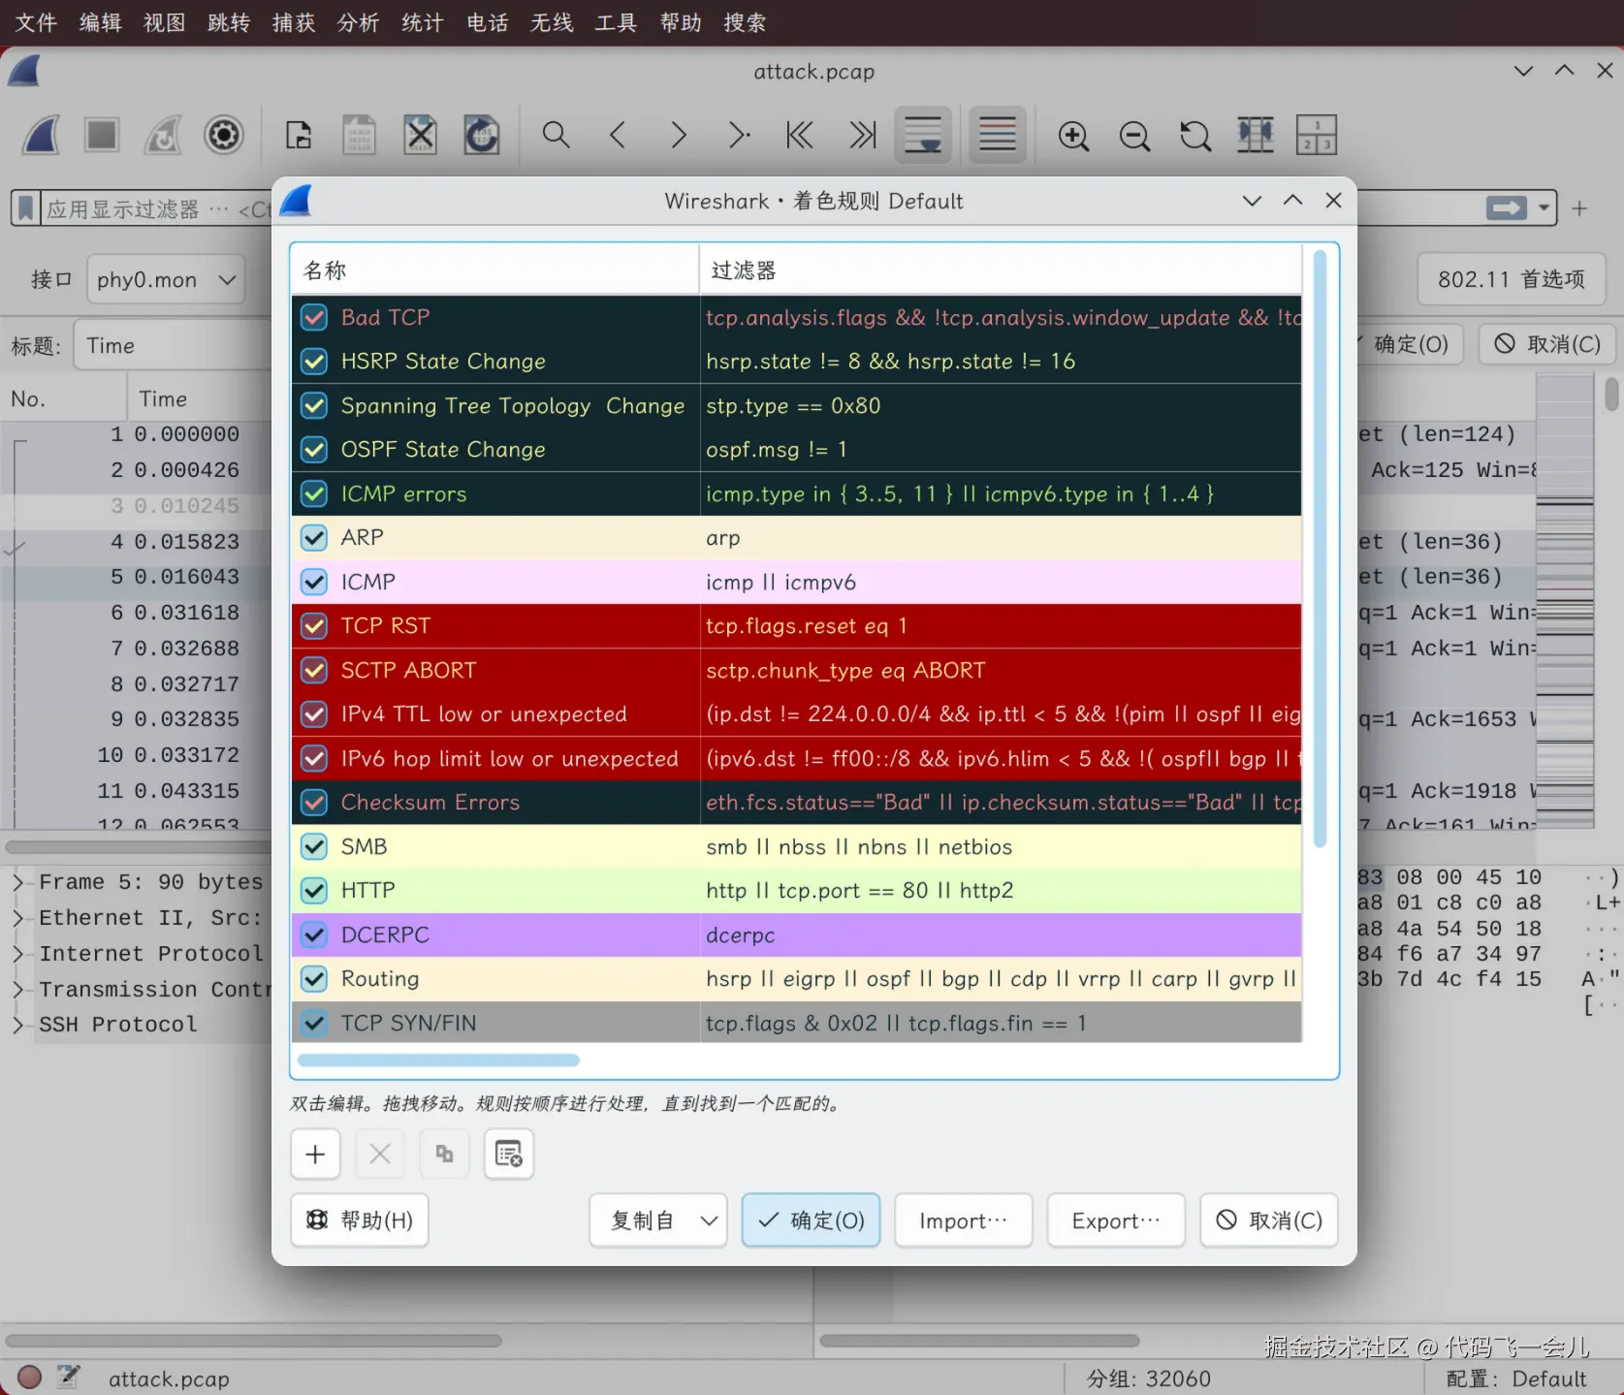Toggle auto-scroll during live capture
The height and width of the screenshot is (1395, 1624).
[x=923, y=136]
